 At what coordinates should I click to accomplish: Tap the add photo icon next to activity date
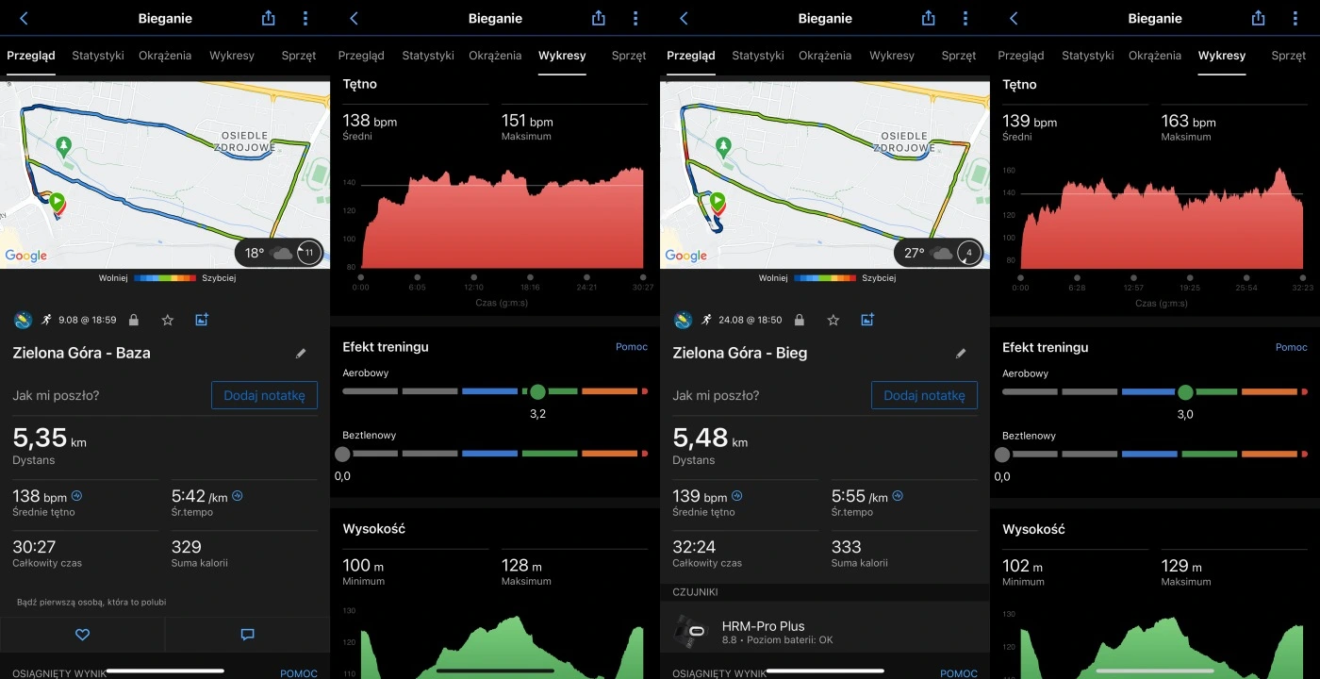[x=201, y=320]
